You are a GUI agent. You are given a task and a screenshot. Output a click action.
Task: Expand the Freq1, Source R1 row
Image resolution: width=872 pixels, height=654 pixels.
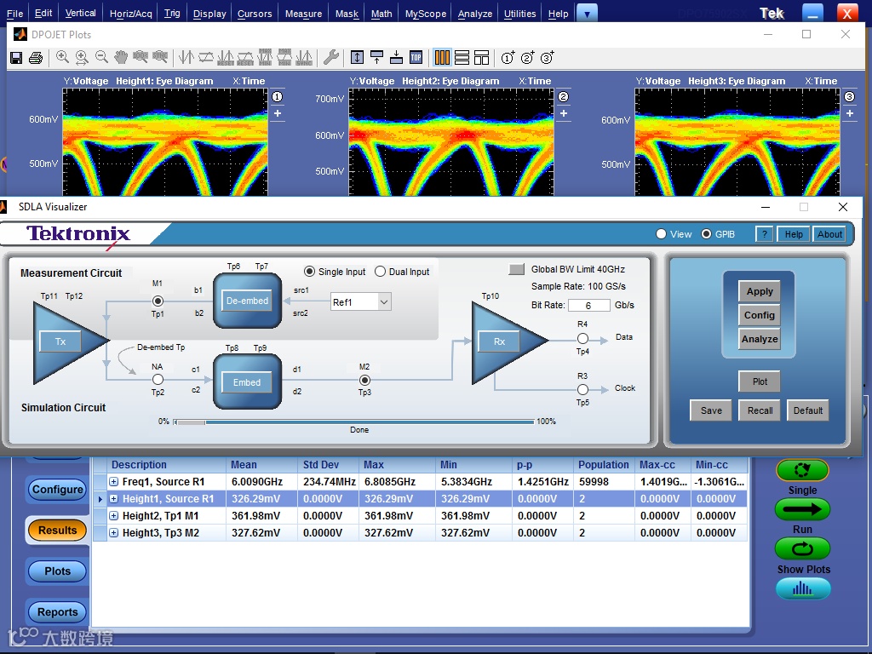pos(113,482)
